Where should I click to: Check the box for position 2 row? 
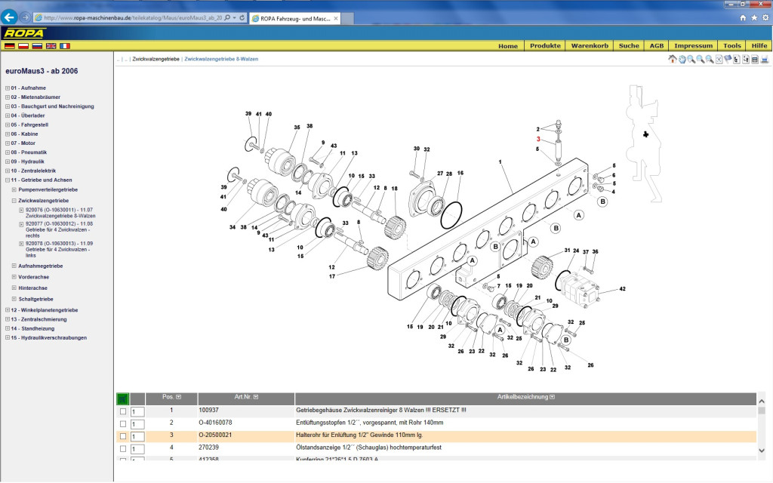(123, 423)
